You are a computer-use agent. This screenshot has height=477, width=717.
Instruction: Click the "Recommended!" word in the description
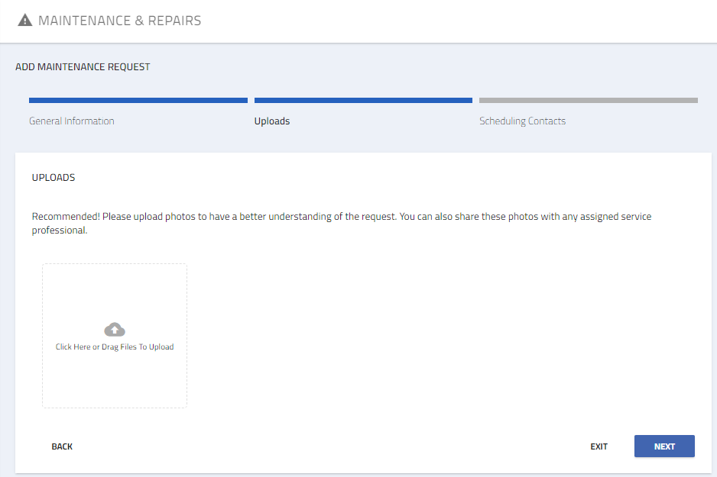pyautogui.click(x=66, y=216)
